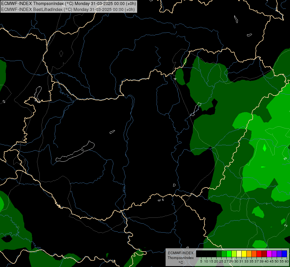The image size is (290, 267).
Task: Click the legend value label 20
Action: [x=216, y=261]
